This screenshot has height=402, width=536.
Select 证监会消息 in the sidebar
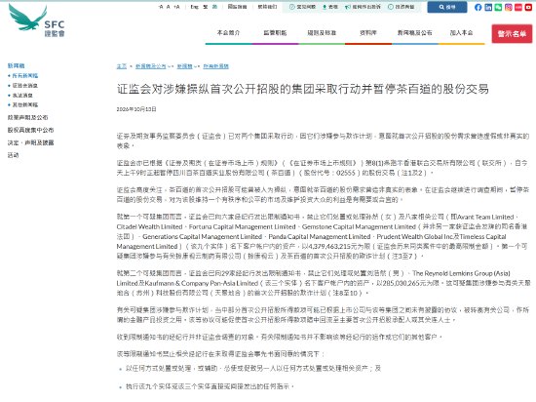[x=25, y=86]
